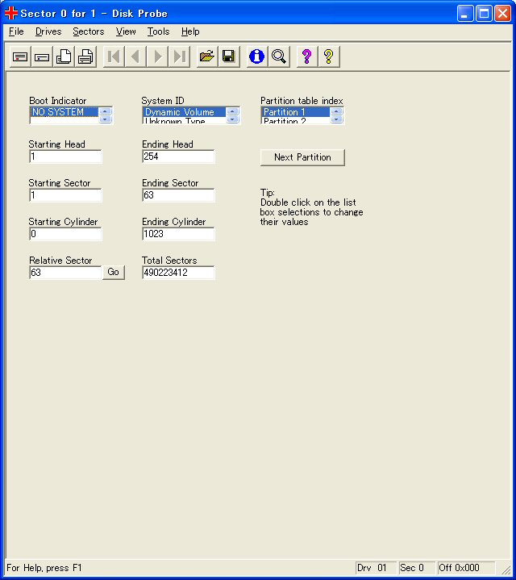Screen dimensions: 516x580
Task: Go to next sector toolbar arrow
Action: click(157, 56)
